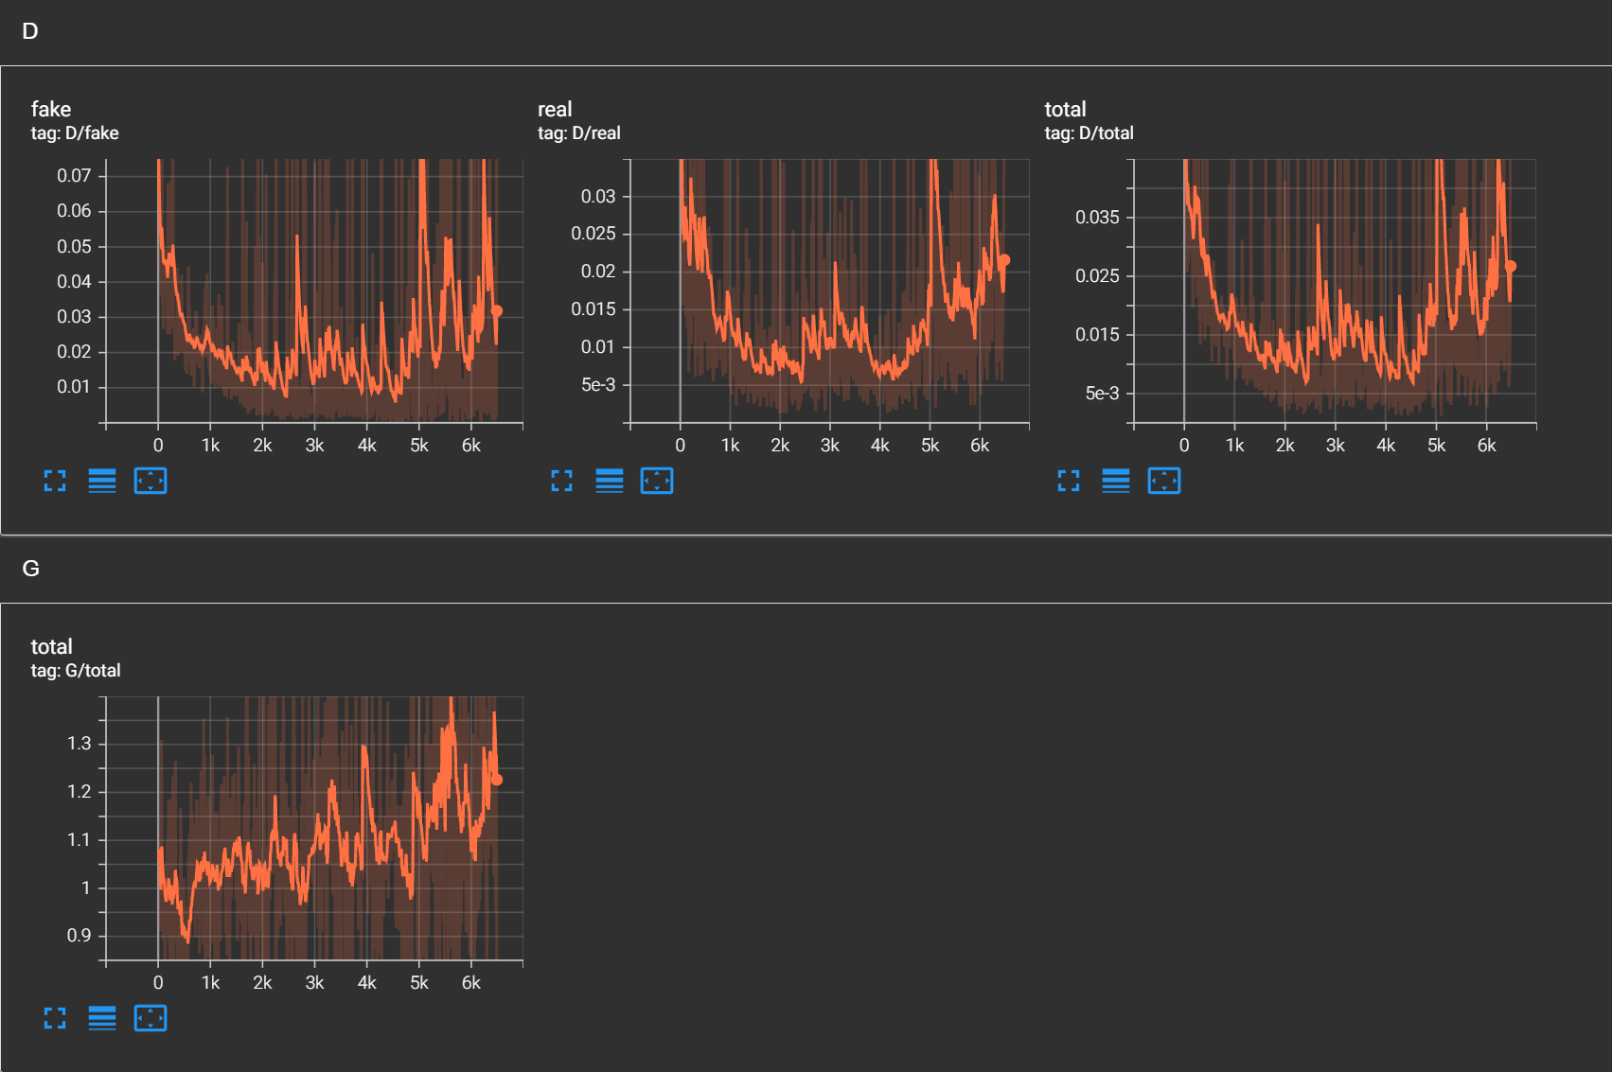Click the 6k x-axis label on G/total chart
The height and width of the screenshot is (1072, 1612).
[x=471, y=983]
